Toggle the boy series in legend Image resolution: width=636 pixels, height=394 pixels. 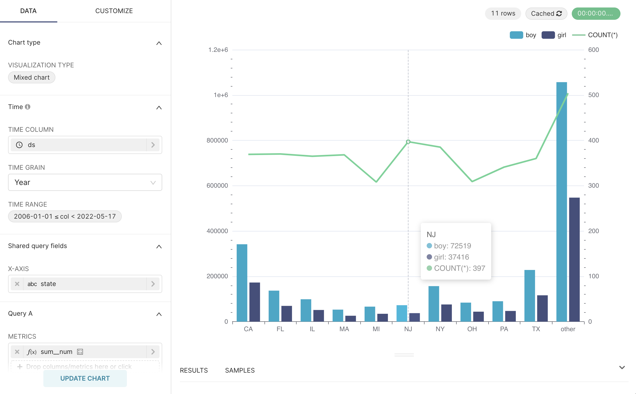point(523,35)
